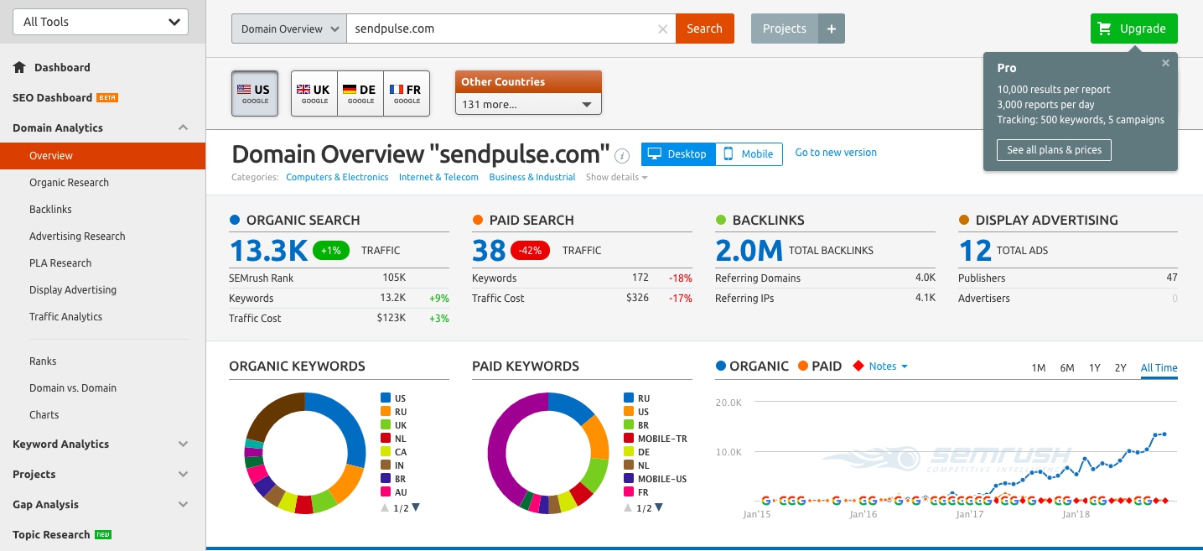Select DE Google database flag
Screen dimensions: 1203x551
pyautogui.click(x=360, y=93)
